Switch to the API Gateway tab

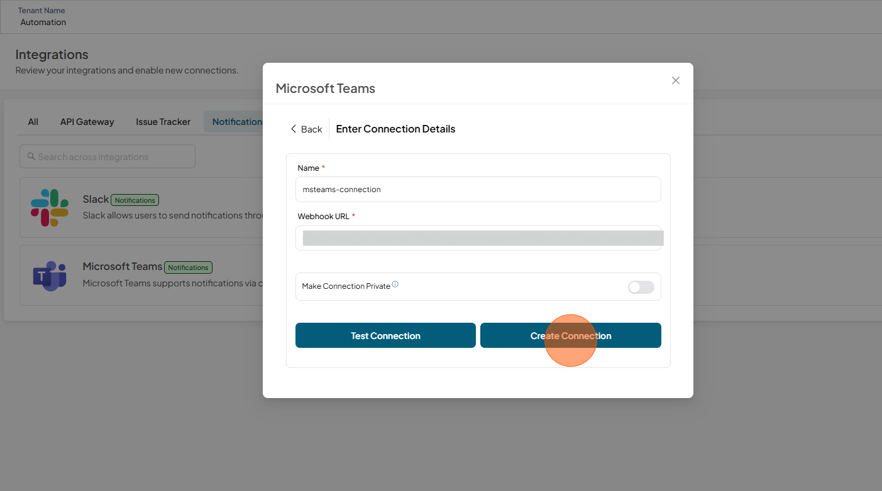pyautogui.click(x=87, y=122)
